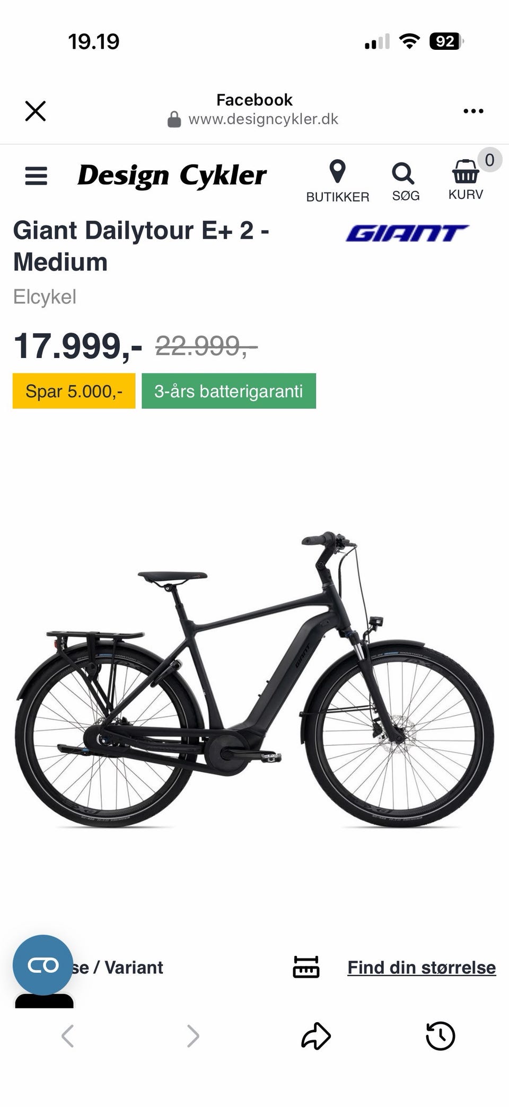
Task: Click the Design Cykler logo
Action: point(172,176)
